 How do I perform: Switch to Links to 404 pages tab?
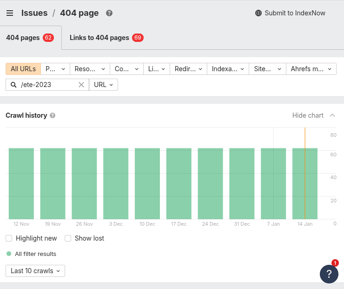(106, 38)
